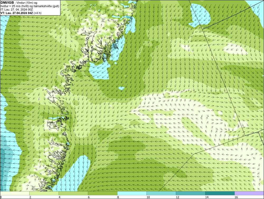Screen dimensions: 264x199
Task: Click the dark teal 14–16 m/s legend swatch
Action: click(220, 193)
